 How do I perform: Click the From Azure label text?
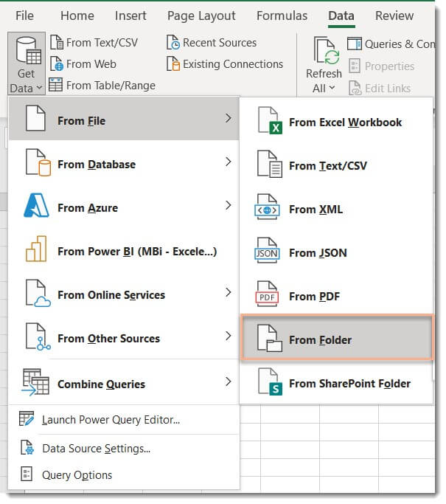[x=88, y=208]
